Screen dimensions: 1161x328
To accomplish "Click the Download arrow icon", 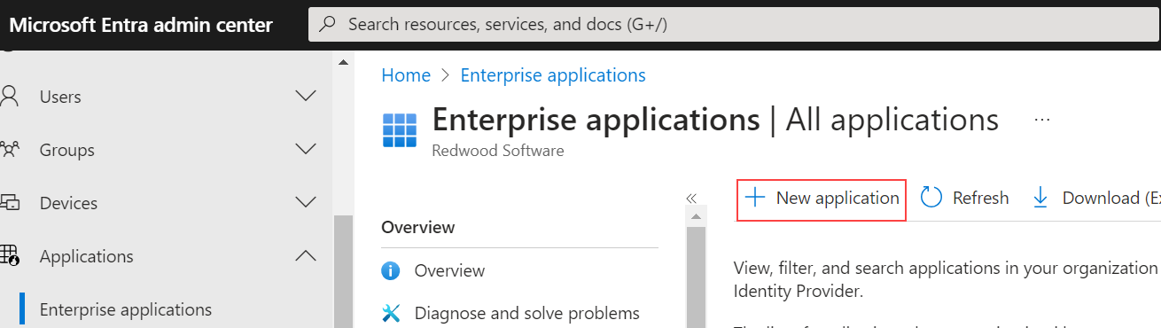I will (x=1040, y=198).
